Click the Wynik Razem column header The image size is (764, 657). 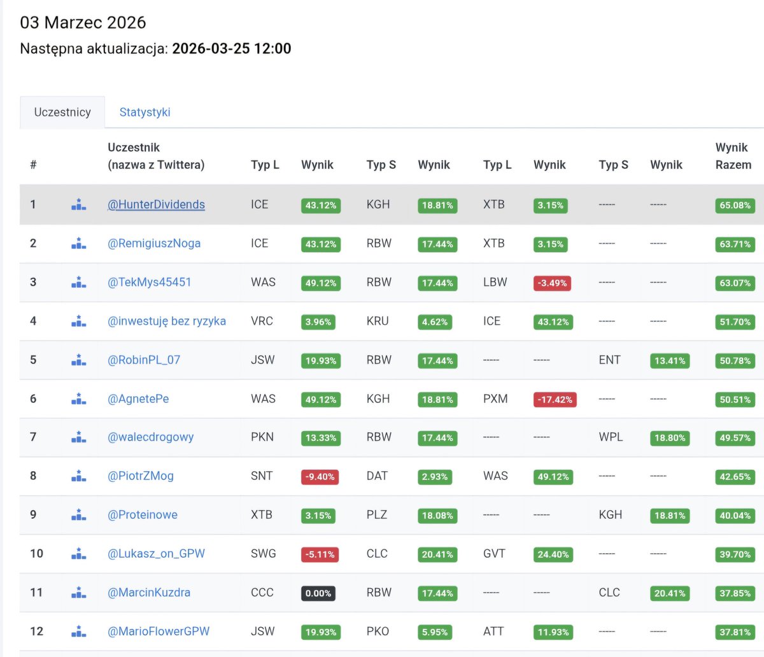(733, 156)
